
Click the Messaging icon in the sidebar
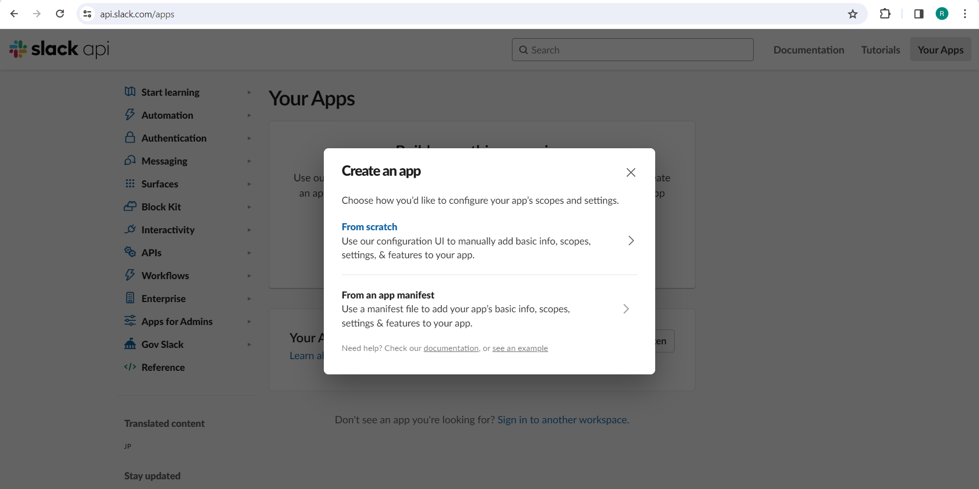point(130,161)
